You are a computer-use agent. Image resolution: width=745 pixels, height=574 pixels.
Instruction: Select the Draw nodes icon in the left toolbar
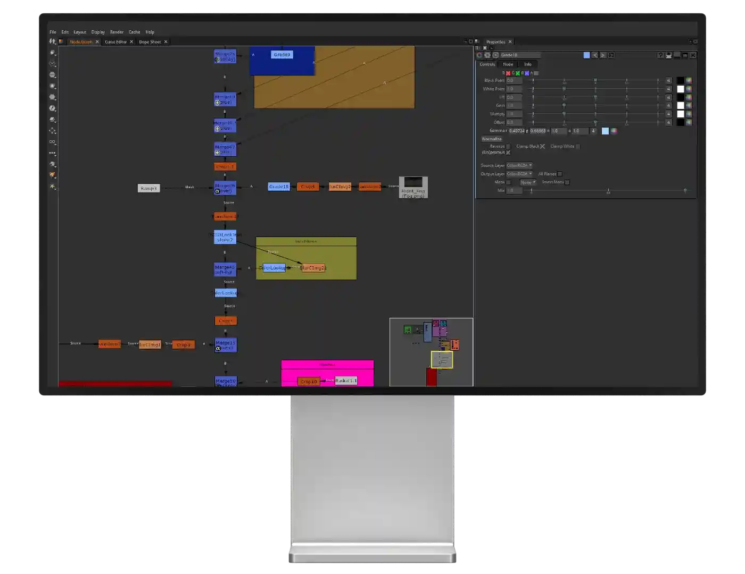[x=52, y=63]
